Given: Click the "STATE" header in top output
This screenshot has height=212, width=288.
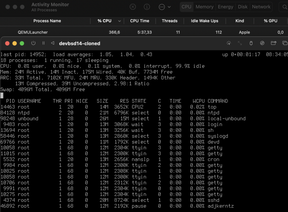Looking at the screenshot, I should [x=139, y=101].
